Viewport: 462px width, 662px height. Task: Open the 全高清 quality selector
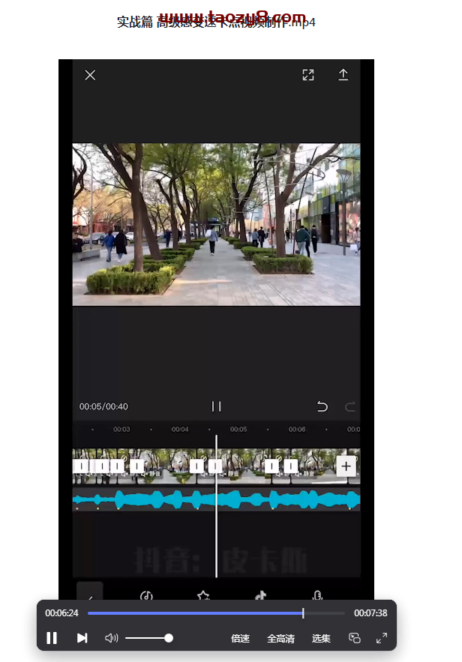(x=280, y=639)
